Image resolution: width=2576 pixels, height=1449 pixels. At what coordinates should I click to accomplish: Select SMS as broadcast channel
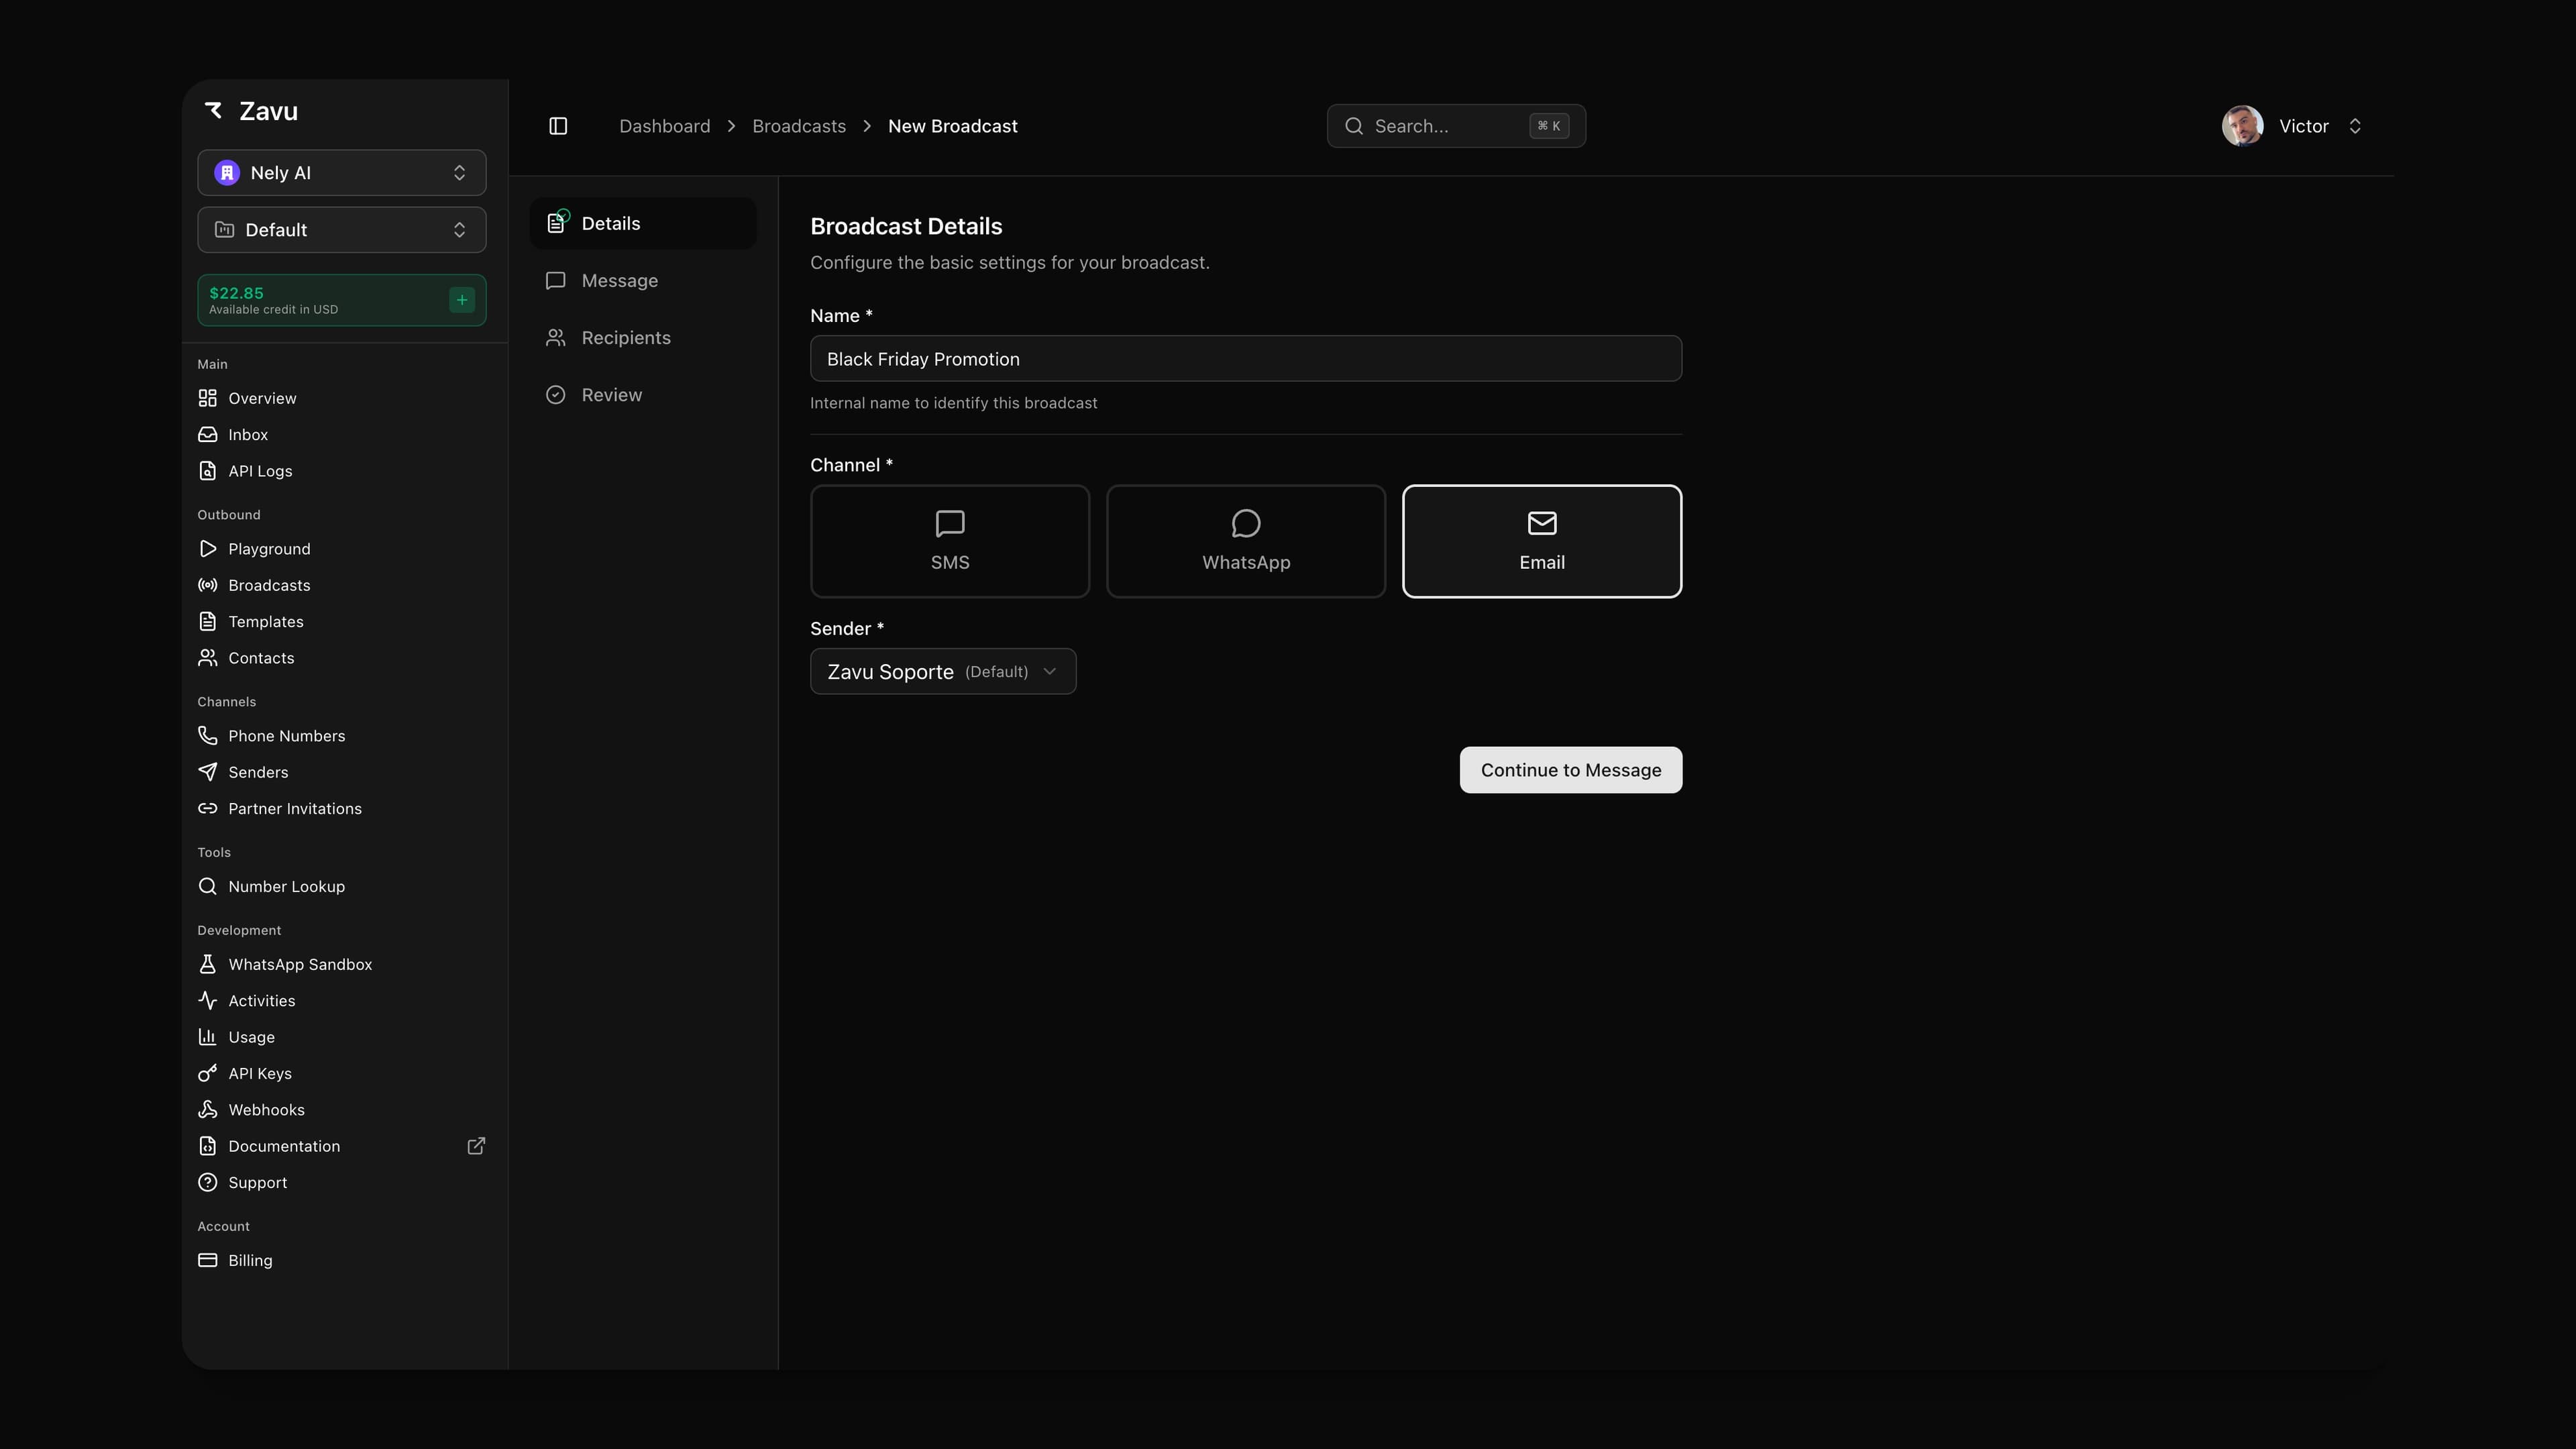949,541
